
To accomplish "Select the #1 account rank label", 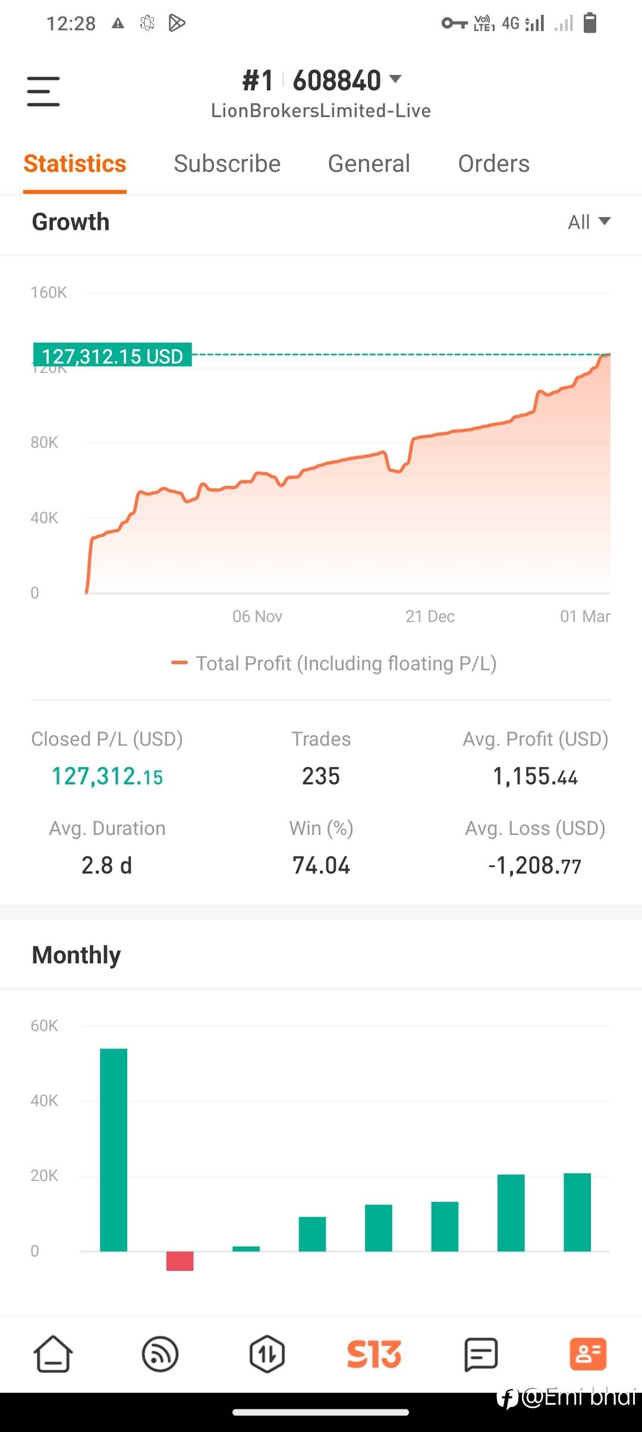I will pos(258,80).
